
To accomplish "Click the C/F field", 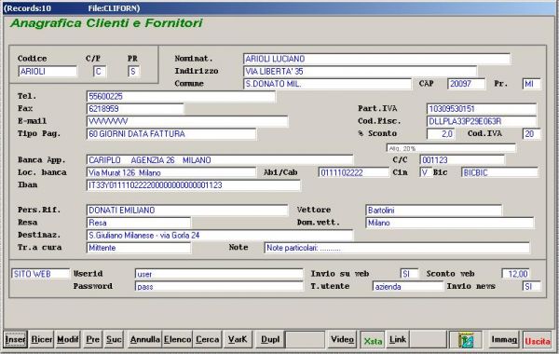I will click(x=100, y=72).
